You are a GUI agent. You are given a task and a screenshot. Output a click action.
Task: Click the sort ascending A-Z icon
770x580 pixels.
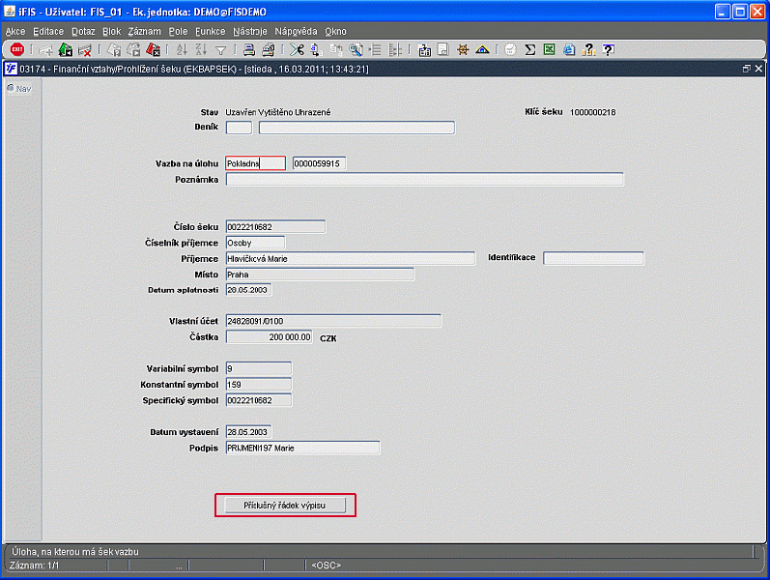tap(182, 49)
